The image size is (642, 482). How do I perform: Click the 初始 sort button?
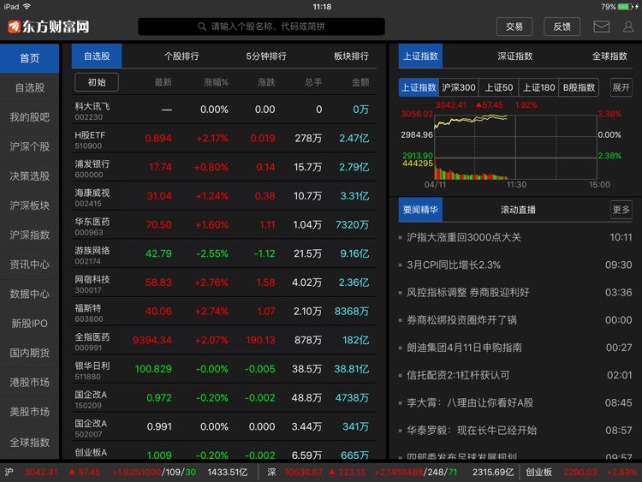(97, 82)
